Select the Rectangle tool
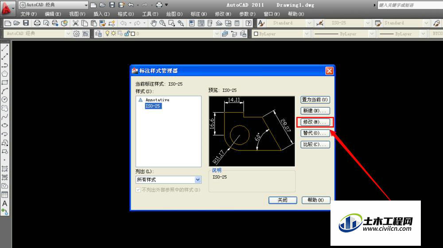The width and height of the screenshot is (443, 248). 4,82
